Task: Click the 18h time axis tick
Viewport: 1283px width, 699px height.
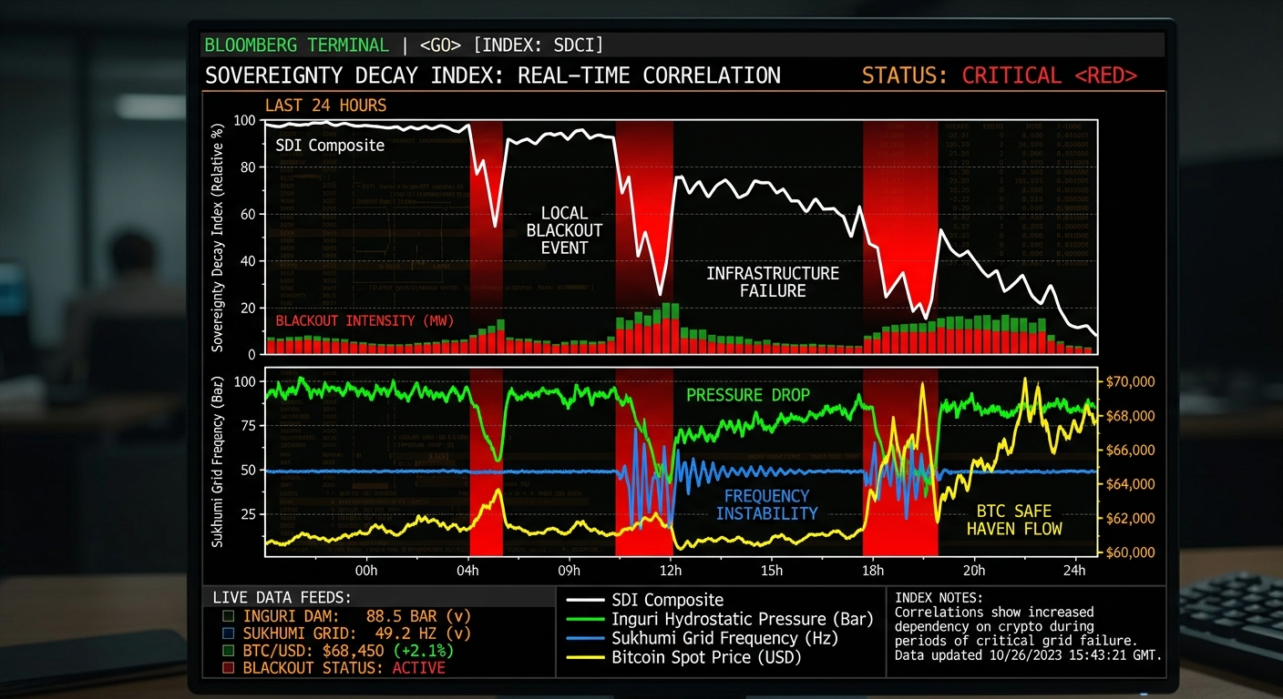Action: [872, 571]
